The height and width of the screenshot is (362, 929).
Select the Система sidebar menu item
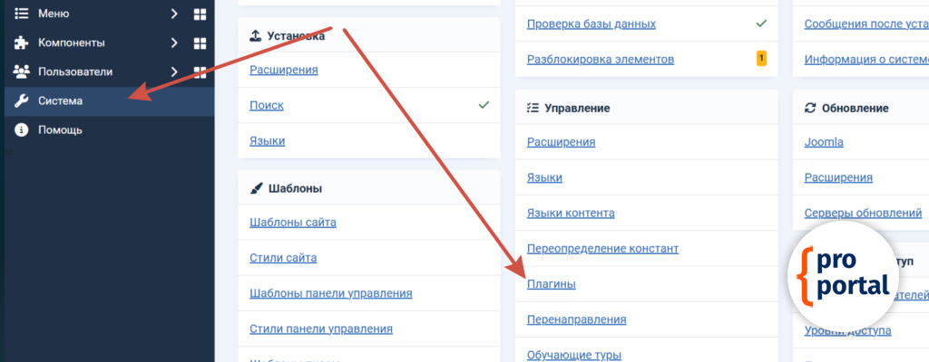(x=61, y=100)
